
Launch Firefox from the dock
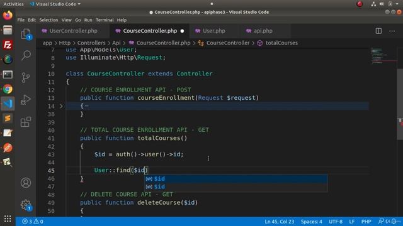coord(8,15)
